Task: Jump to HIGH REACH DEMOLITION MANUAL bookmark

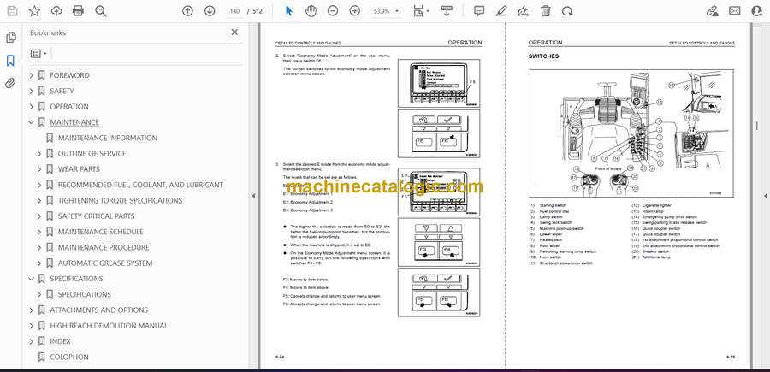Action: tap(109, 326)
